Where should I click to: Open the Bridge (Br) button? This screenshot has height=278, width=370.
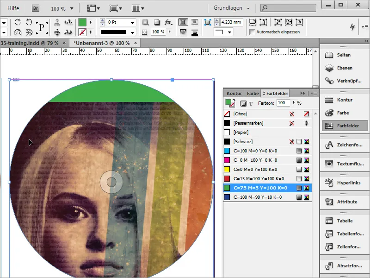coord(36,8)
